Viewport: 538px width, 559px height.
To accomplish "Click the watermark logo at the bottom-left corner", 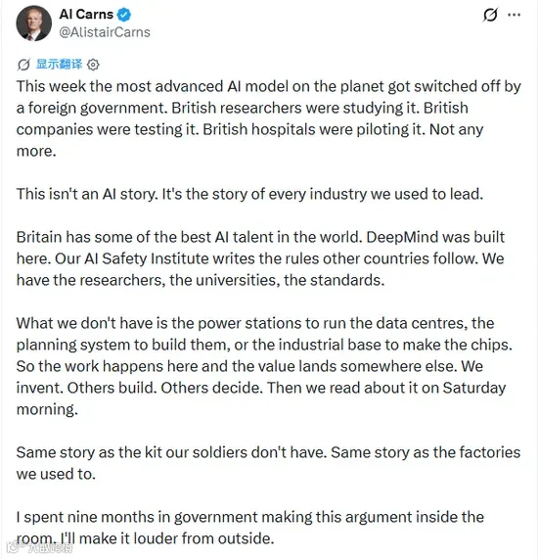I will tap(39, 547).
